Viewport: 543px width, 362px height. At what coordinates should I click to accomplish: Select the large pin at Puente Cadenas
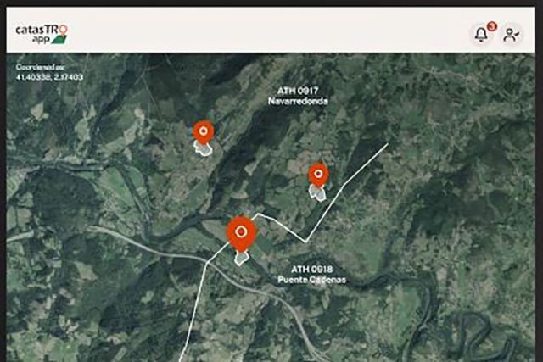tap(241, 234)
